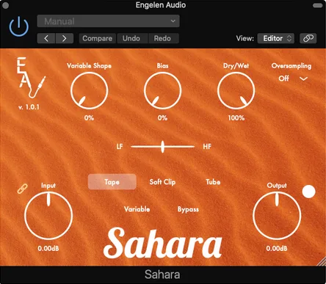Open the Oversampling Off dropdown
The image size is (326, 284).
click(293, 79)
